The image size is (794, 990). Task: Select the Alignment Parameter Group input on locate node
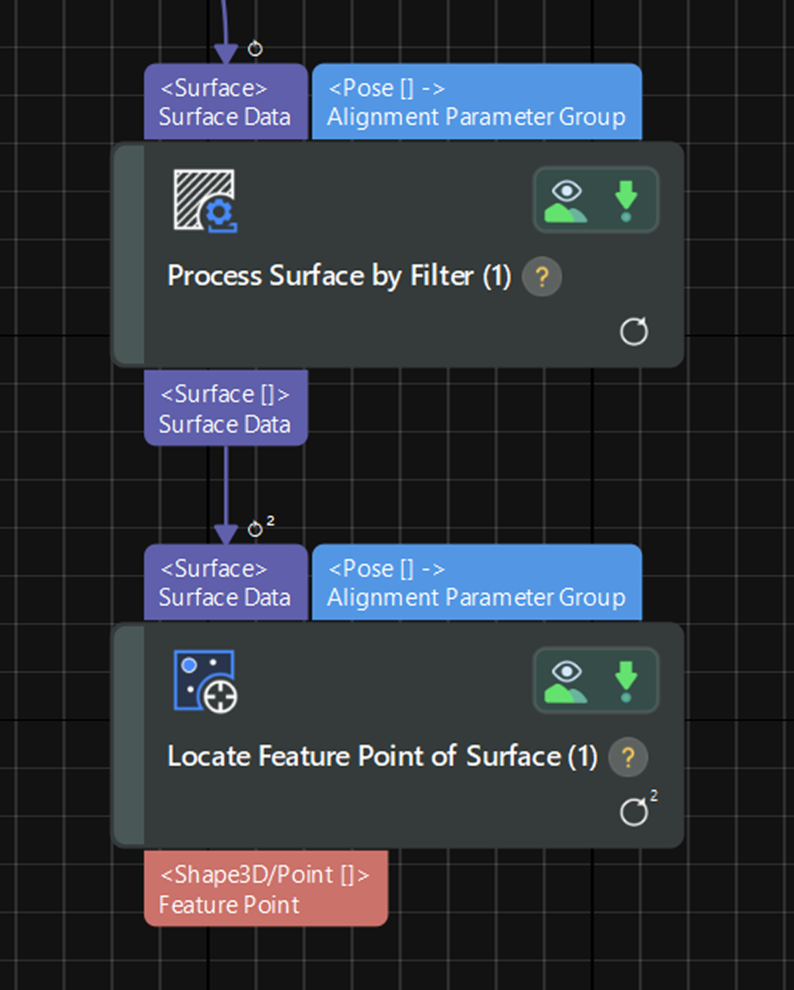click(476, 583)
